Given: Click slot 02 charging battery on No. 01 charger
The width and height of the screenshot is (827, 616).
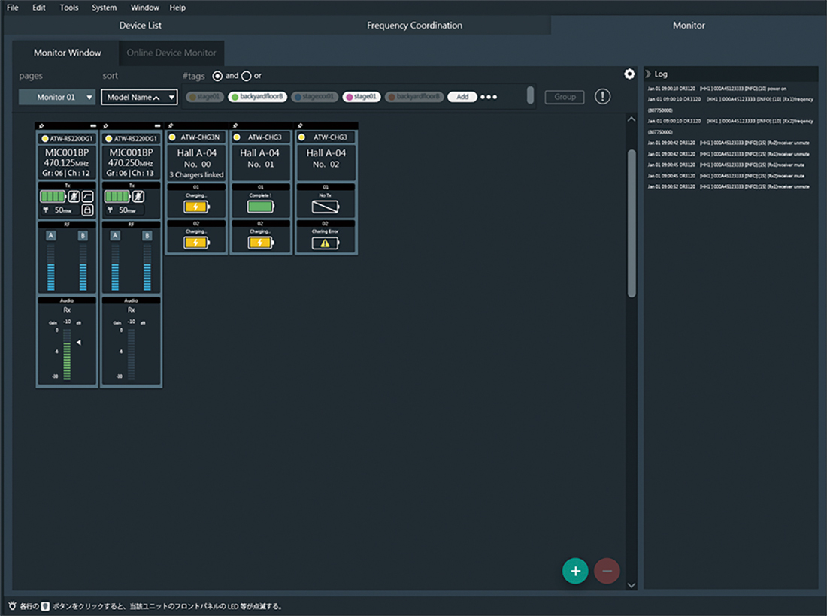Looking at the screenshot, I should [x=261, y=243].
